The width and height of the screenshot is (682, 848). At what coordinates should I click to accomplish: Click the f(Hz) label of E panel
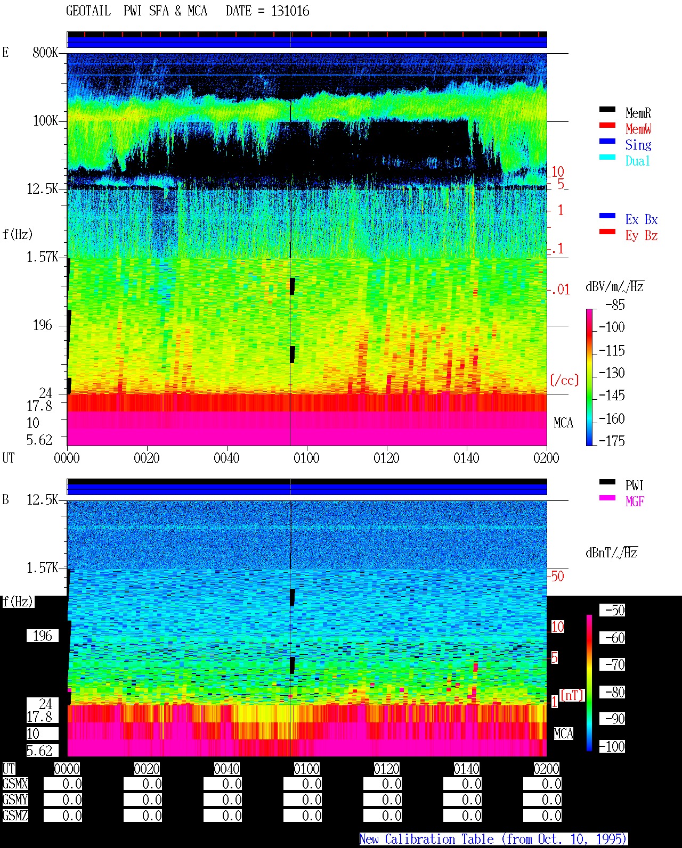18,234
